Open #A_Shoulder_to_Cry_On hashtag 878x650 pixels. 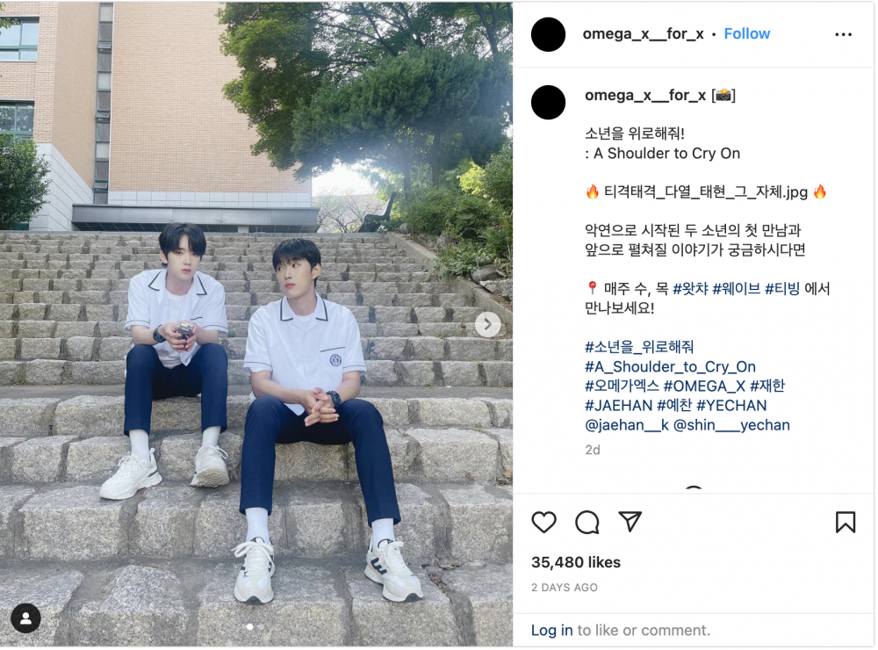(670, 366)
